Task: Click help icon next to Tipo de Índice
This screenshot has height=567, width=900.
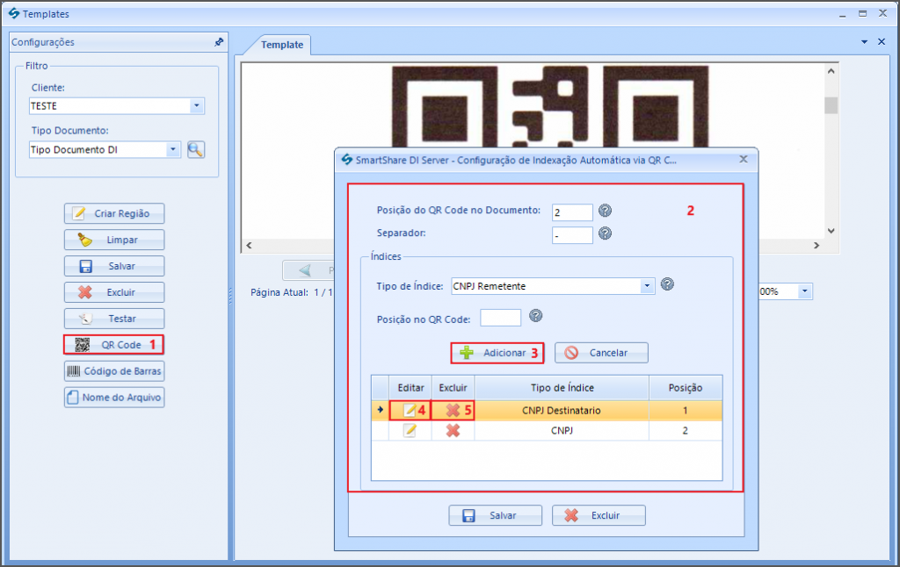Action: [667, 283]
